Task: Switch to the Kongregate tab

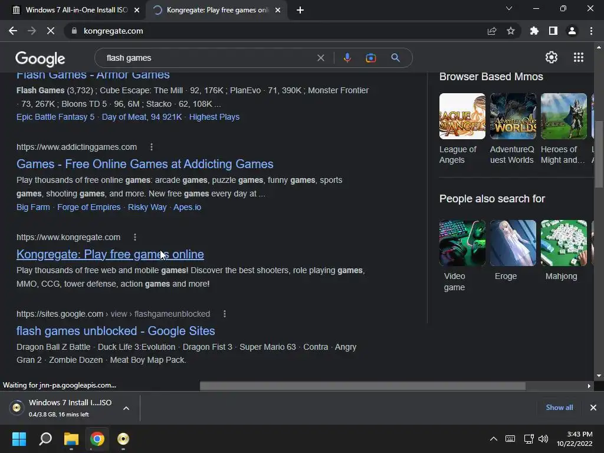Action: tap(216, 10)
